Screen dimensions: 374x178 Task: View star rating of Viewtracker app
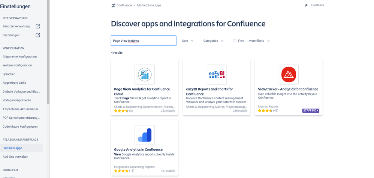(x=265, y=111)
